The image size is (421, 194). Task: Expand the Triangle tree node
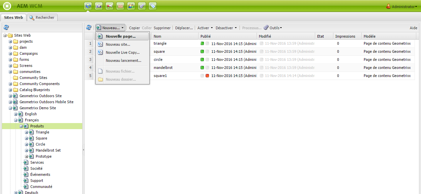point(26,132)
